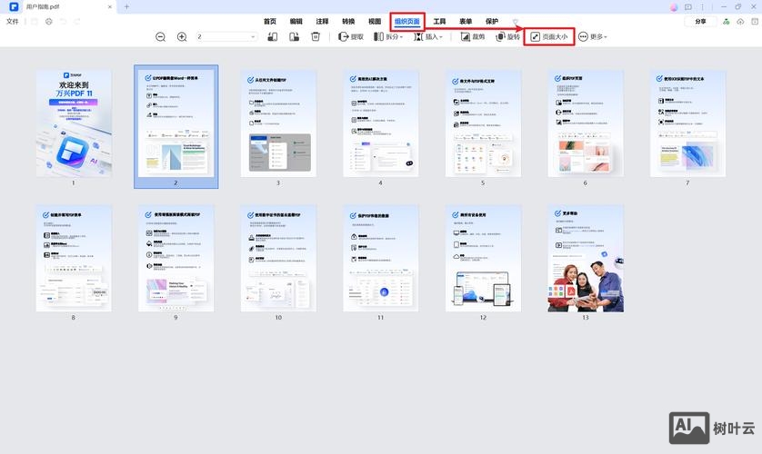
Task: Click the 提取 (Extract) pages tool
Action: coord(351,37)
